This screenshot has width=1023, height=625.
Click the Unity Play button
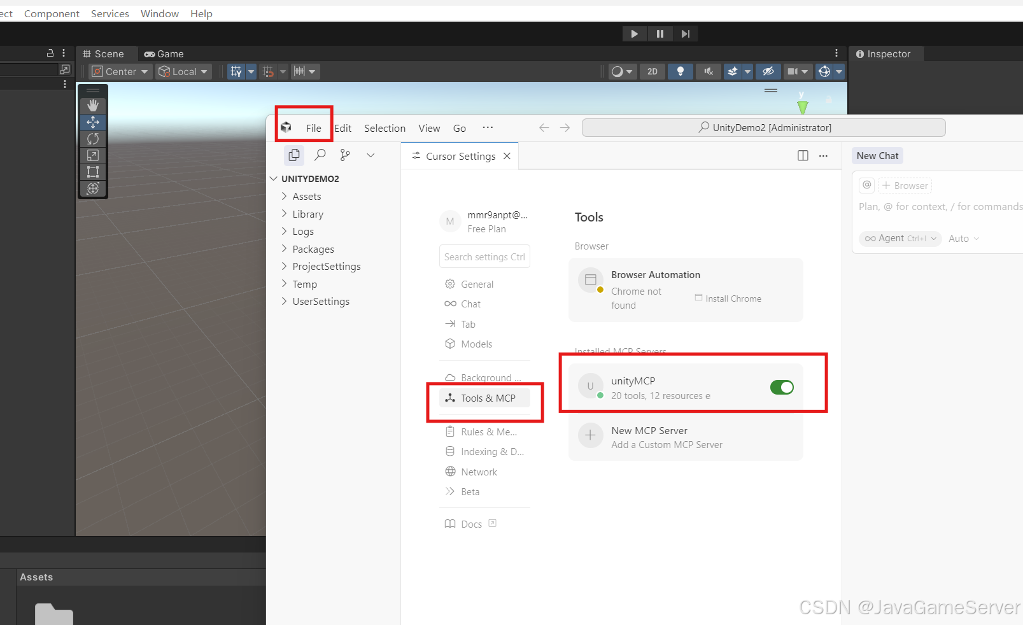635,34
